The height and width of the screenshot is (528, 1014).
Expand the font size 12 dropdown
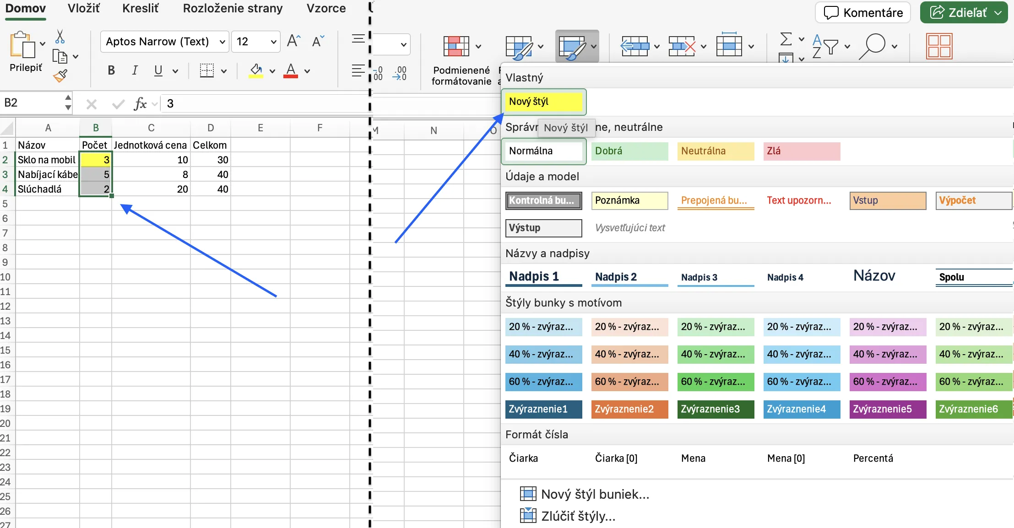(273, 42)
